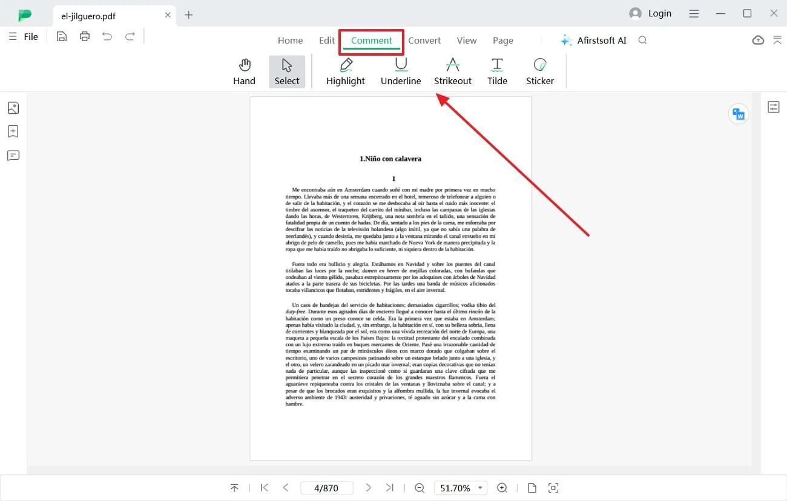Image resolution: width=787 pixels, height=501 pixels.
Task: Click the page number field 4/870
Action: (327, 488)
